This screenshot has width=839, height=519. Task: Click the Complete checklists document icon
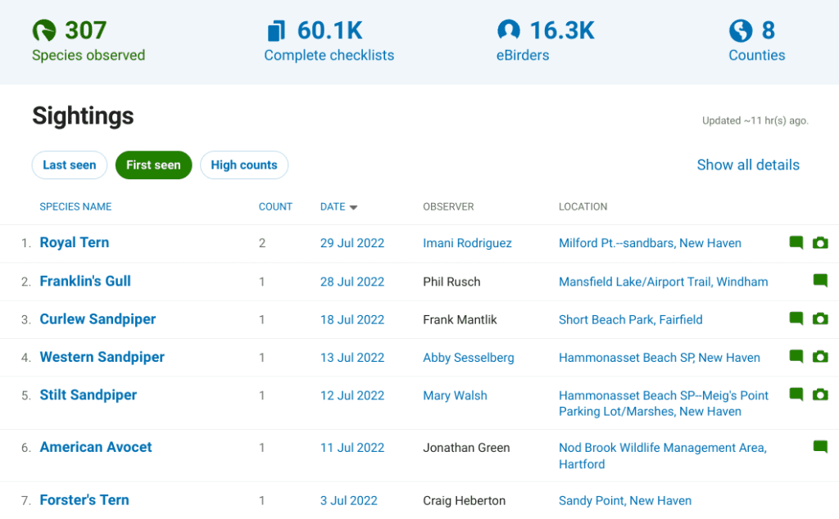pos(277,30)
